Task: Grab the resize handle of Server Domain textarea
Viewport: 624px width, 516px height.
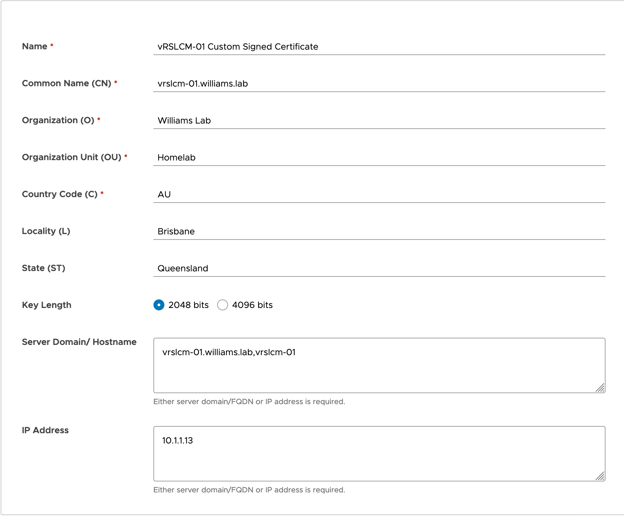Action: 600,388
